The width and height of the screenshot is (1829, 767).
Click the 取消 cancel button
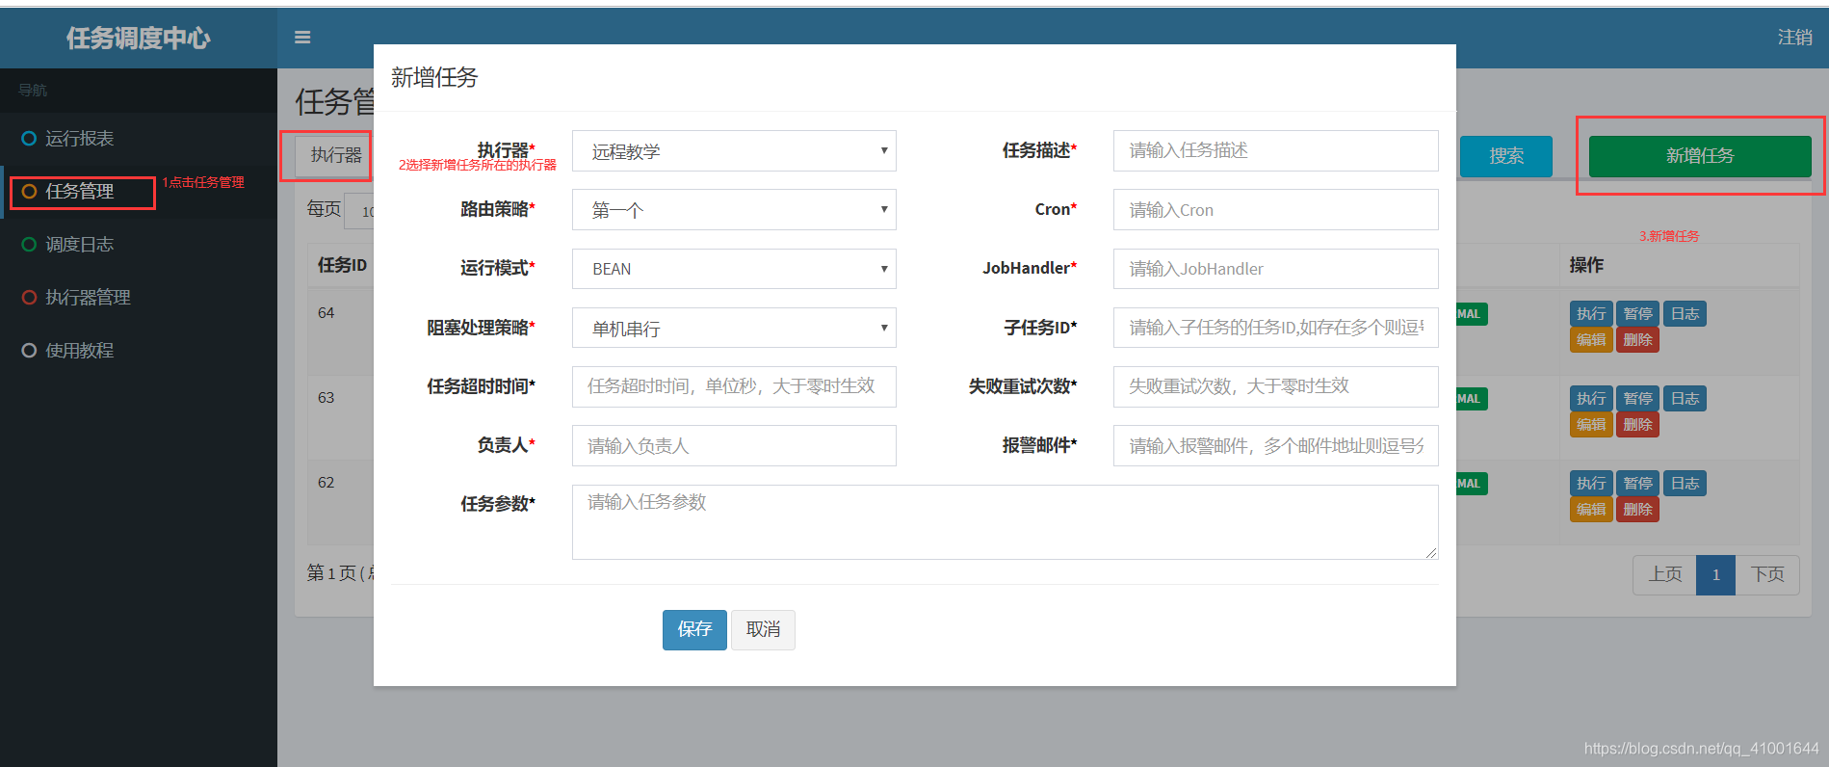point(763,630)
